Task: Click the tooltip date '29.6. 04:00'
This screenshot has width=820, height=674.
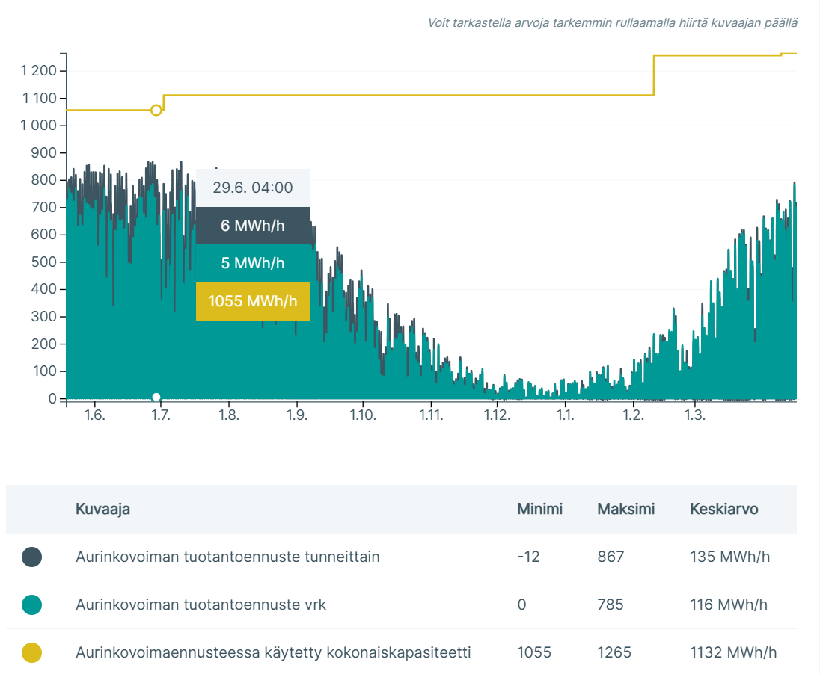Action: point(252,188)
